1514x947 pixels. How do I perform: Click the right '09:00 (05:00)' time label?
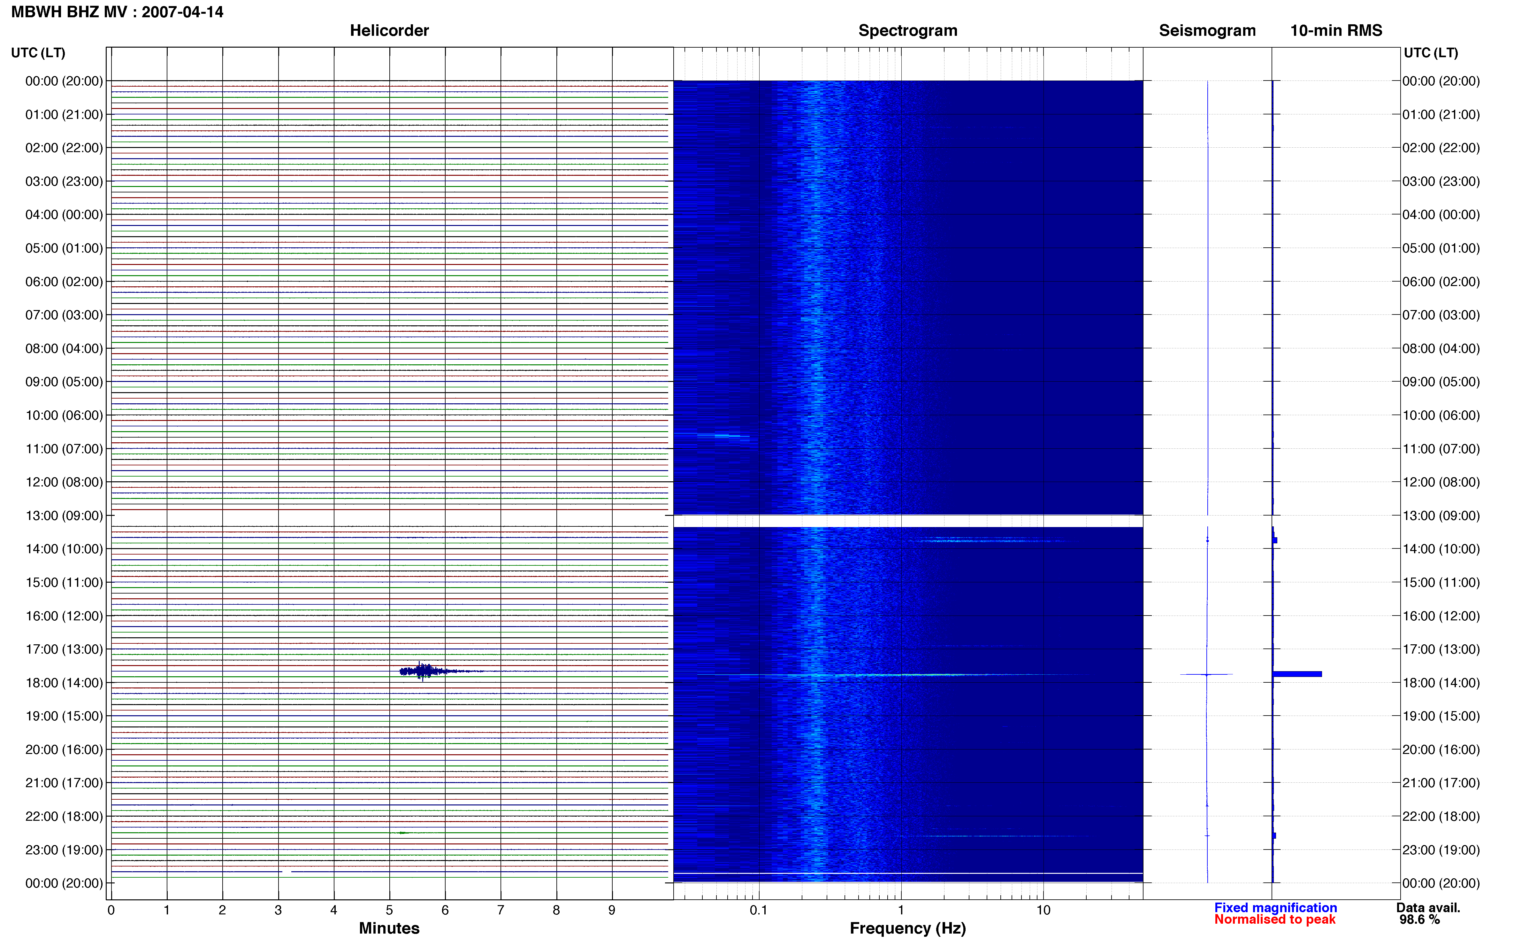click(1441, 381)
